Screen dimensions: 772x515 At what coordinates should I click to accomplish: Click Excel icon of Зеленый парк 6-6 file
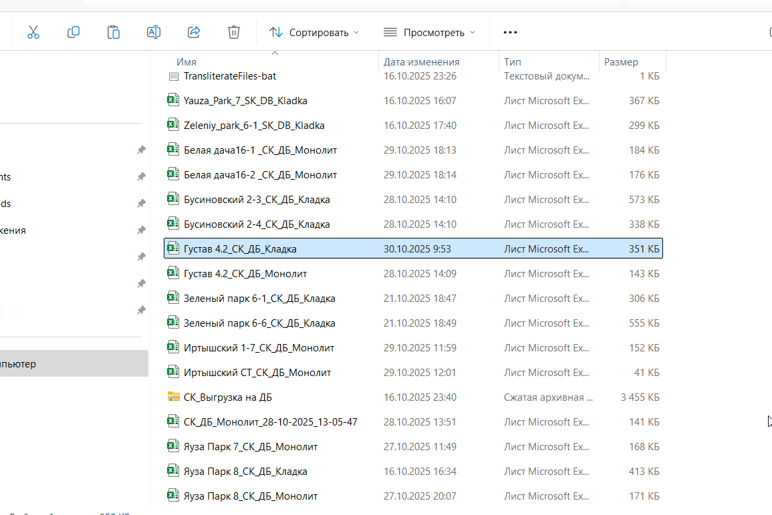click(173, 322)
